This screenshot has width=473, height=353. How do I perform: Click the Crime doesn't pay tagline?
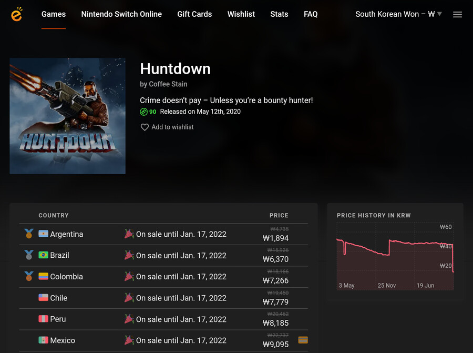(226, 100)
